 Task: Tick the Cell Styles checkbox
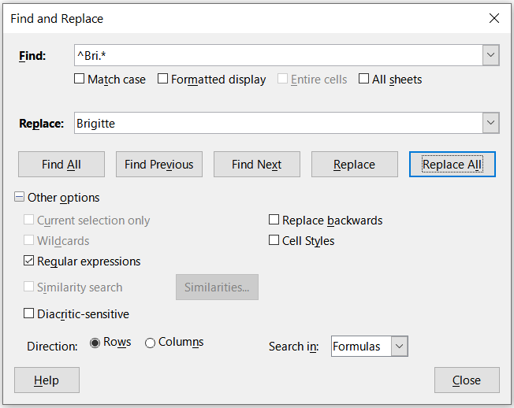[274, 240]
